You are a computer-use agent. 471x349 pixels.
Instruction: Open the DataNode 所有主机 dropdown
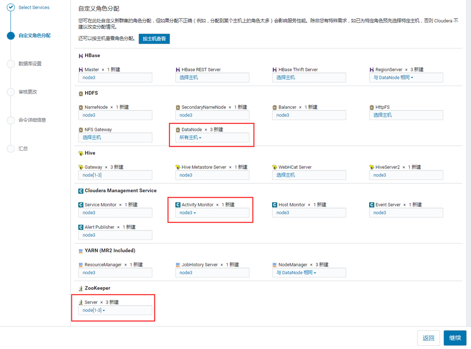(x=212, y=138)
